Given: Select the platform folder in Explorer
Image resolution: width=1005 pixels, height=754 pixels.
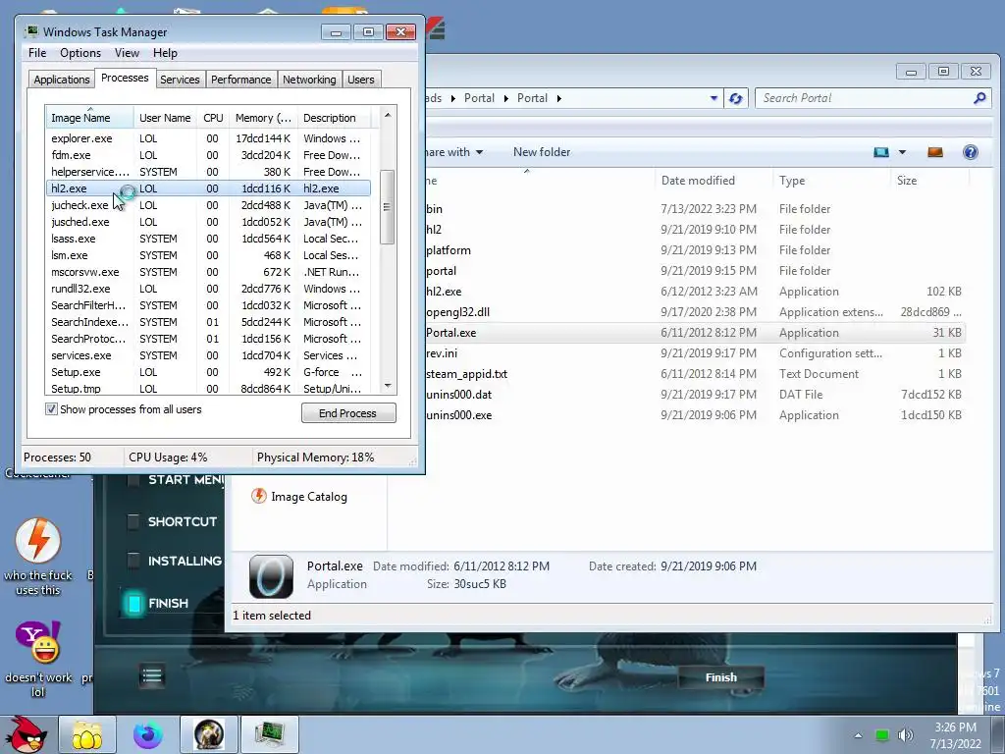Looking at the screenshot, I should point(696,250).
